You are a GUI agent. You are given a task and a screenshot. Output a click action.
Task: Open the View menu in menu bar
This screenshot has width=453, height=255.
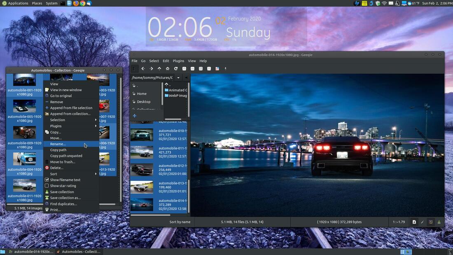tap(192, 61)
